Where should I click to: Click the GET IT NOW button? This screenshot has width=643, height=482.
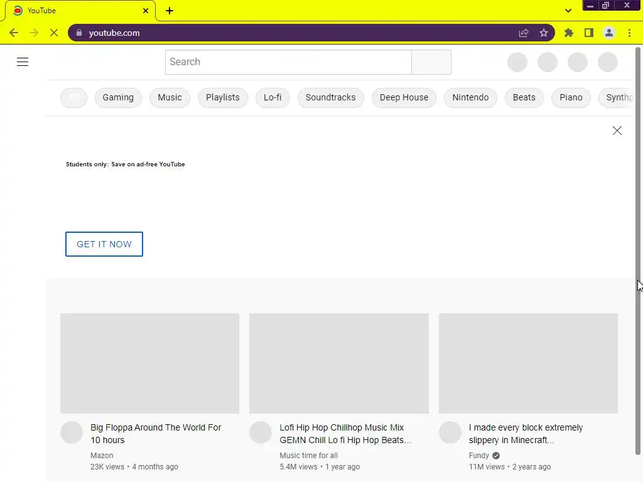[104, 244]
